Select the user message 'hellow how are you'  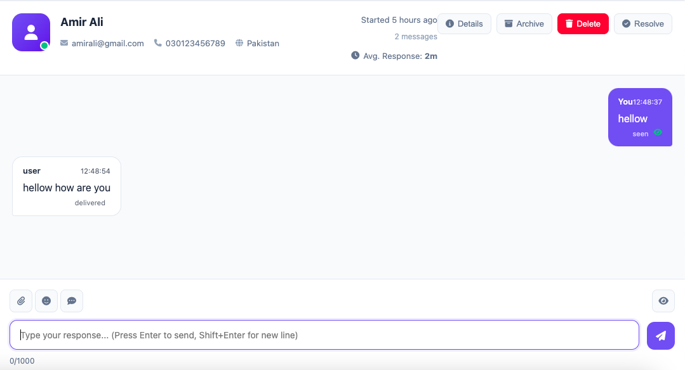coord(67,188)
